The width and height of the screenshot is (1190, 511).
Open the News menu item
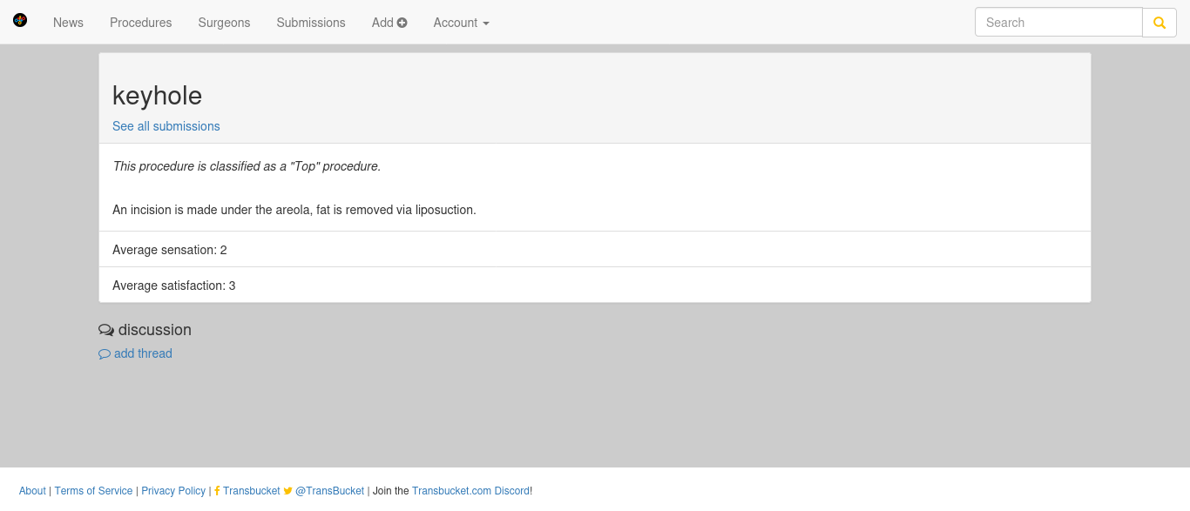click(x=68, y=23)
